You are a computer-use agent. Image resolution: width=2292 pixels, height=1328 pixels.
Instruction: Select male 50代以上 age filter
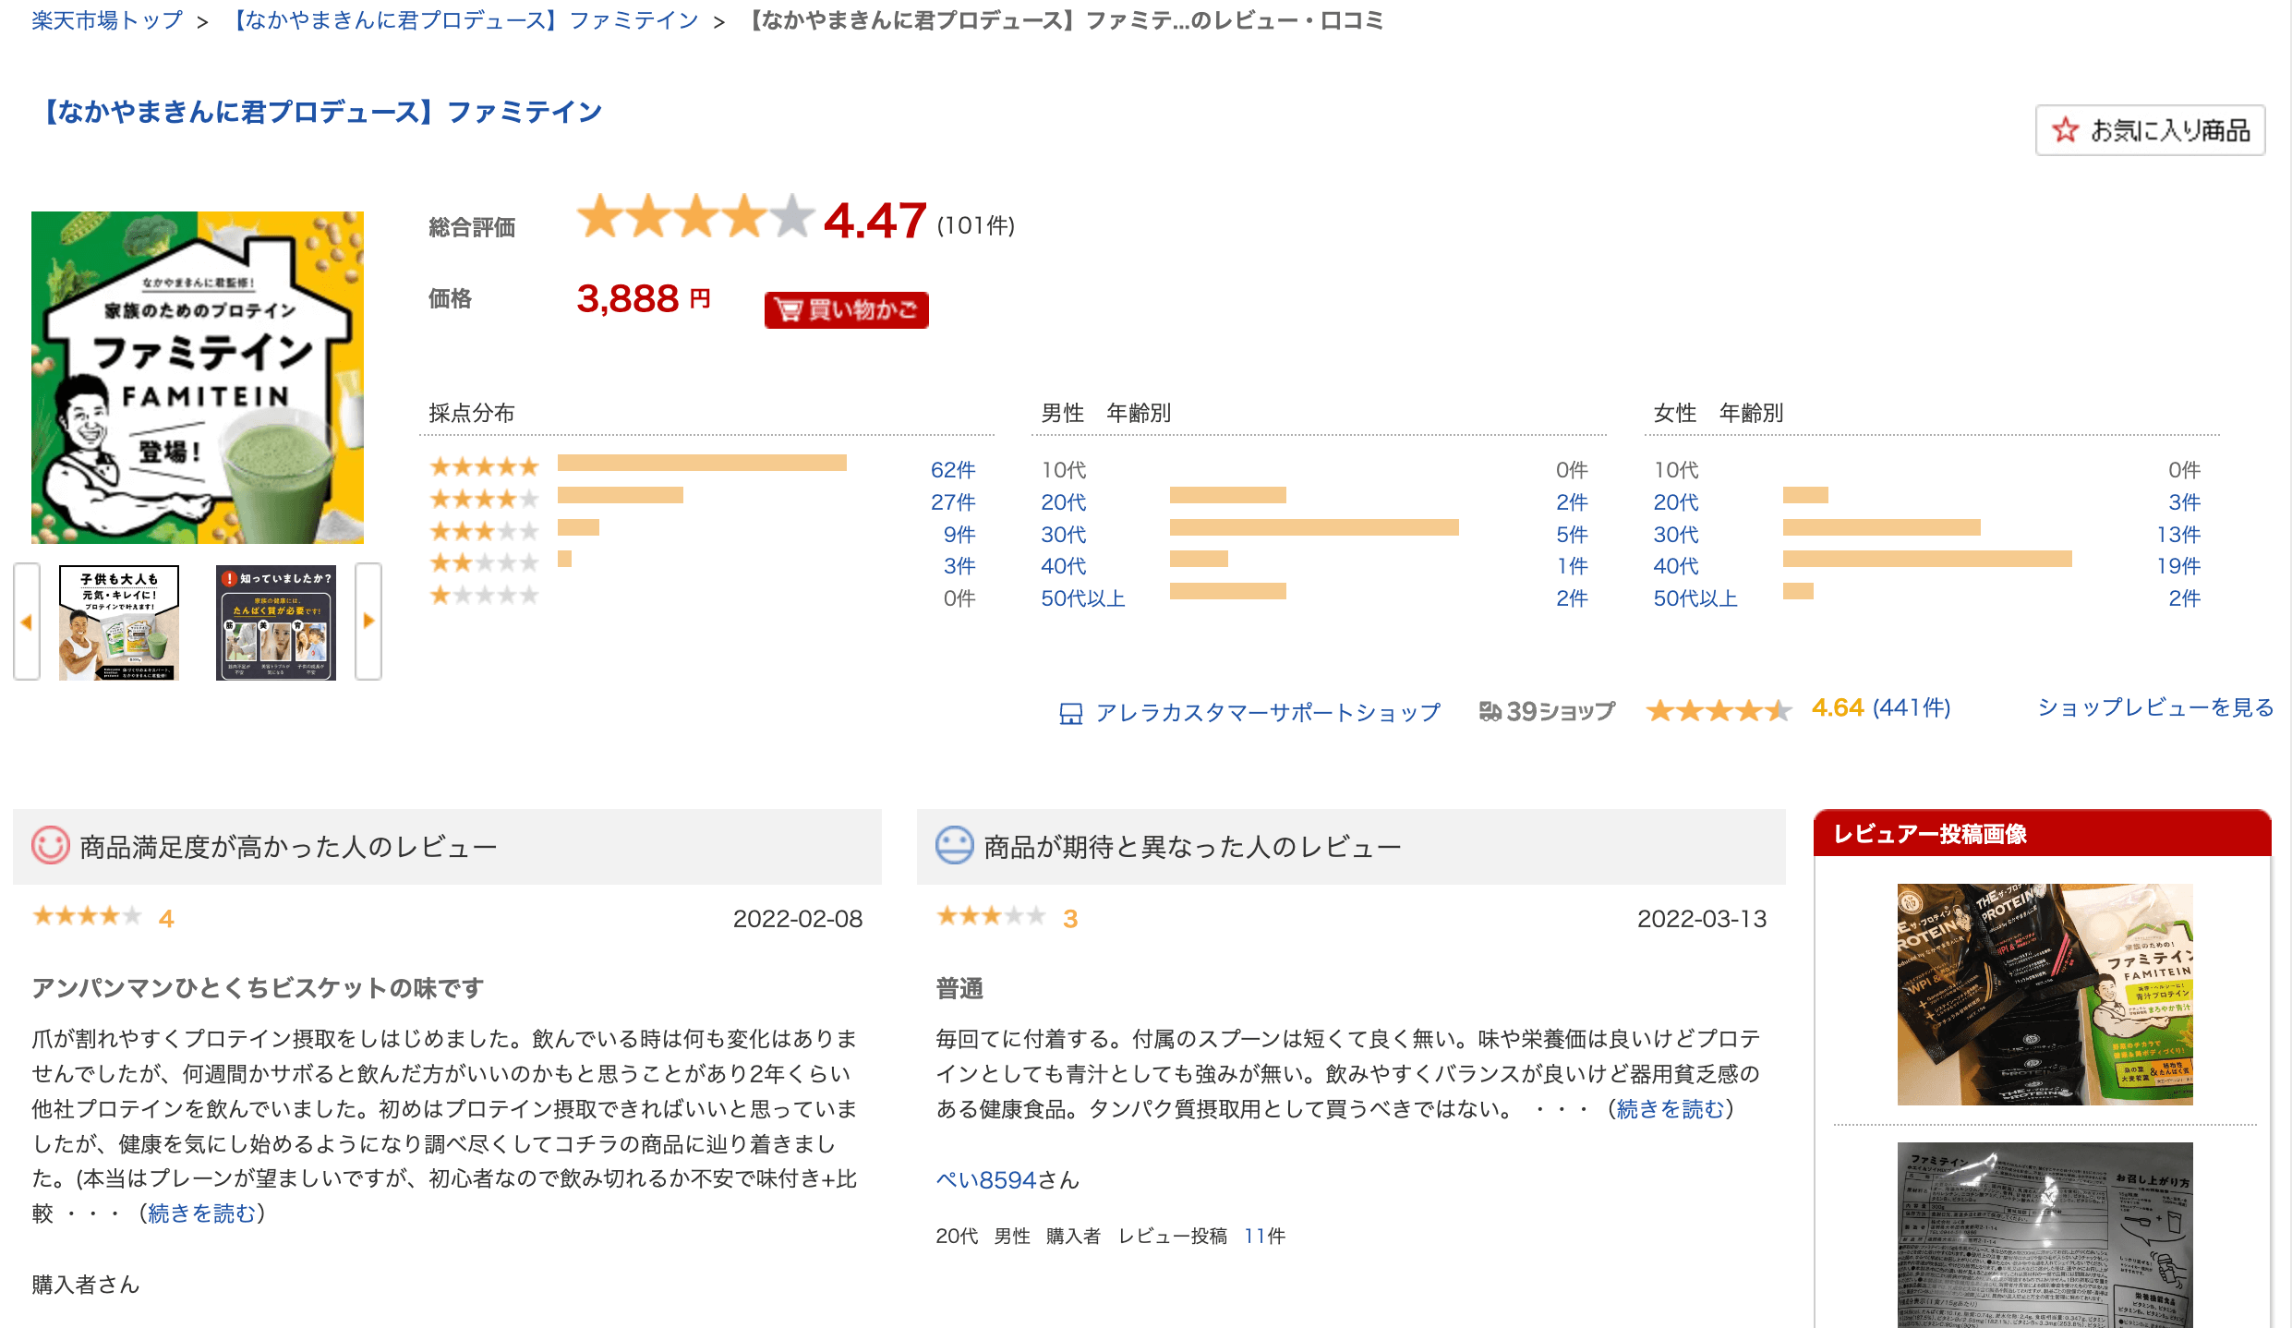tap(1083, 598)
